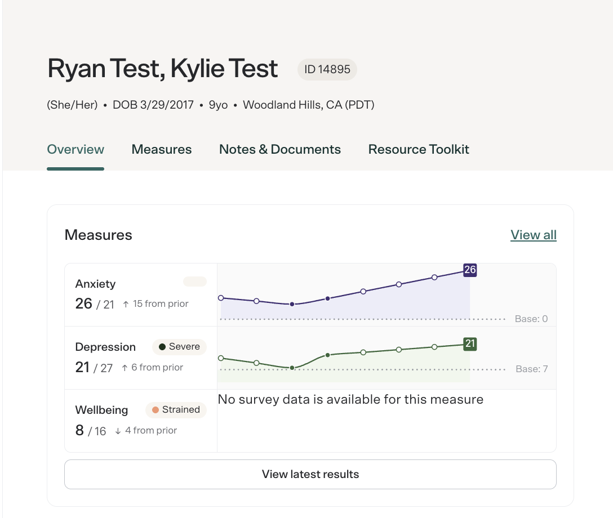
Task: Click the up arrow beside 6 from prior
Action: click(125, 368)
